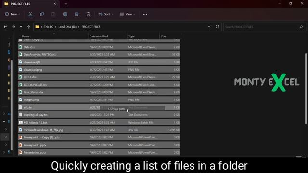The height and width of the screenshot is (173, 308).
Task: Click the Share icon in toolbar
Action: 77,14
